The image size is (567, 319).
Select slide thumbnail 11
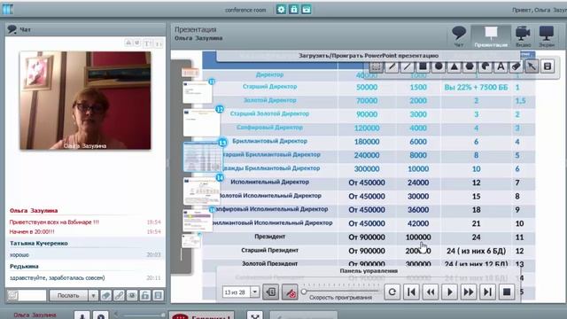[198, 92]
